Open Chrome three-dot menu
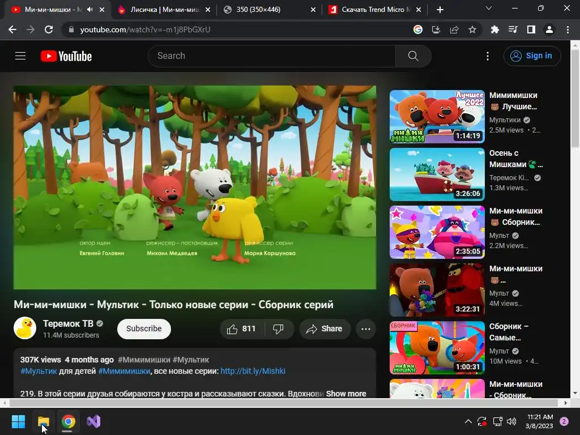Viewport: 580px width, 435px height. tap(568, 29)
